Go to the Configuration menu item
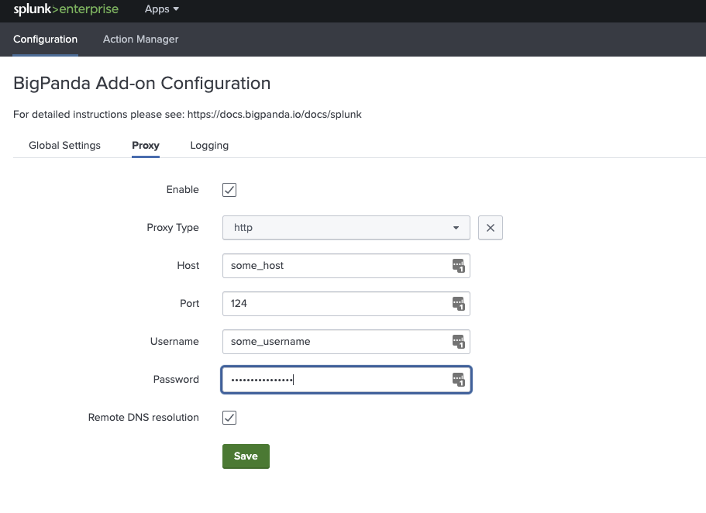706x513 pixels. 45,39
